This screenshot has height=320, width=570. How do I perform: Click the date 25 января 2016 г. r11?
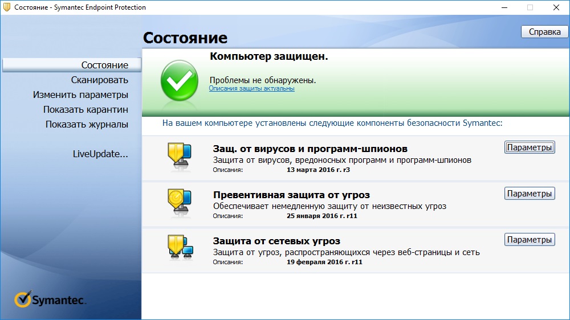tap(321, 216)
